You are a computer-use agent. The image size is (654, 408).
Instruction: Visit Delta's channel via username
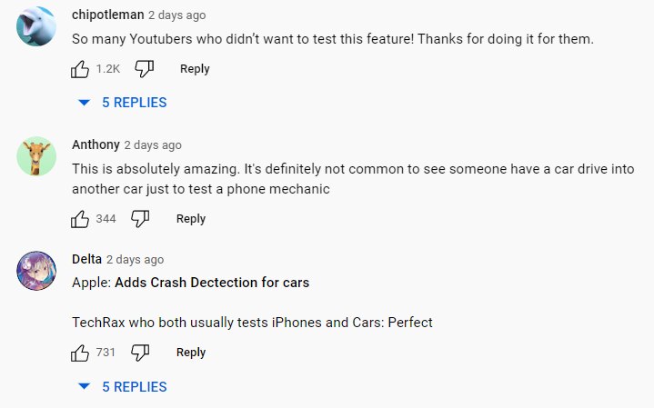[x=86, y=259]
